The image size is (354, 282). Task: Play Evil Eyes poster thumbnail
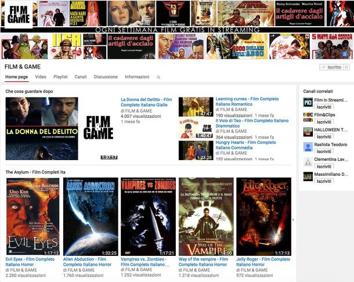[x=33, y=217]
